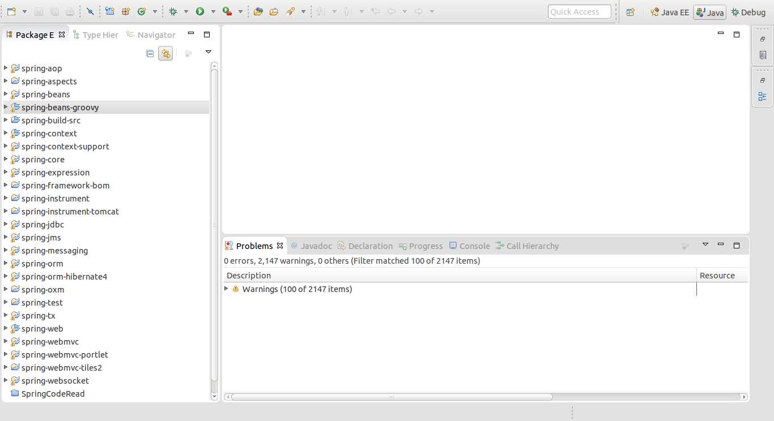Sort by the Resource column header
774x421 pixels.
[x=722, y=276]
